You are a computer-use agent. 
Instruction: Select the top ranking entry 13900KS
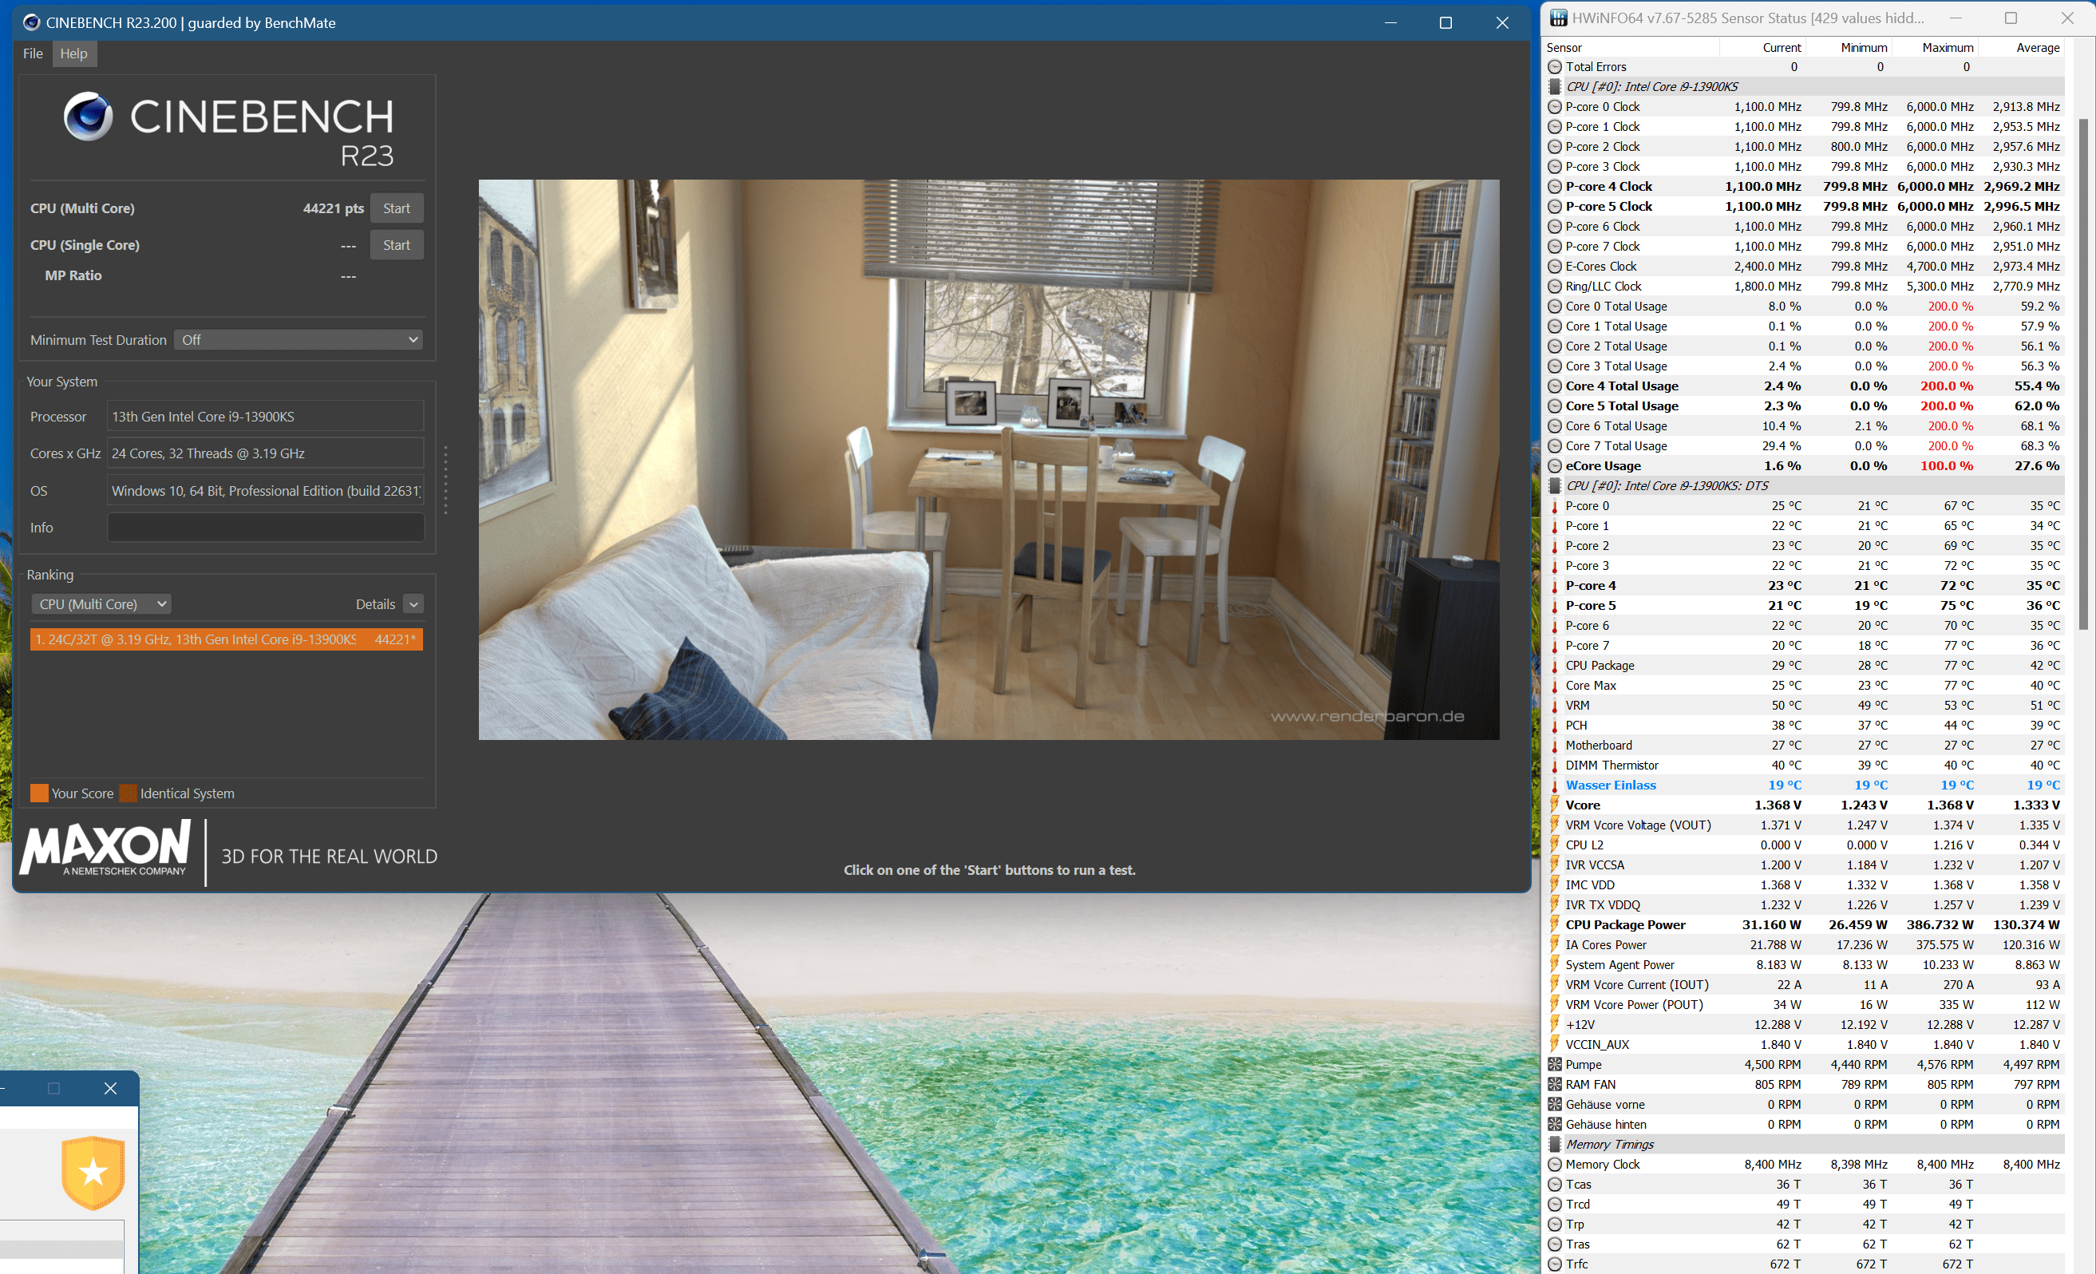click(226, 639)
